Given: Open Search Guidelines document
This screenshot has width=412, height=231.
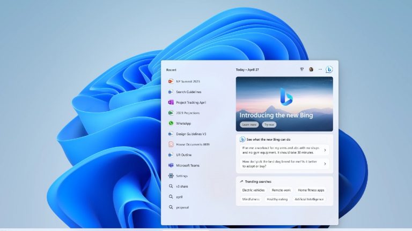Looking at the screenshot, I should (x=189, y=92).
